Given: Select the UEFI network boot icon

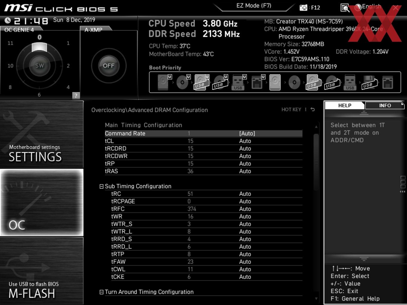Looking at the screenshot, I should tap(258, 82).
